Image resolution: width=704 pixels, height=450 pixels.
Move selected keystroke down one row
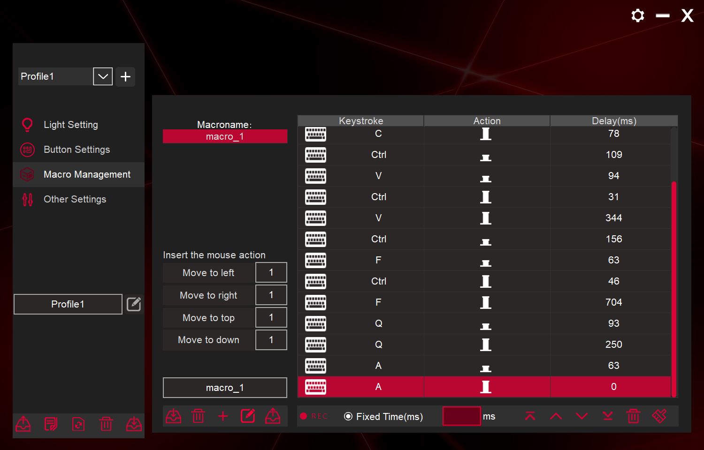click(x=582, y=416)
